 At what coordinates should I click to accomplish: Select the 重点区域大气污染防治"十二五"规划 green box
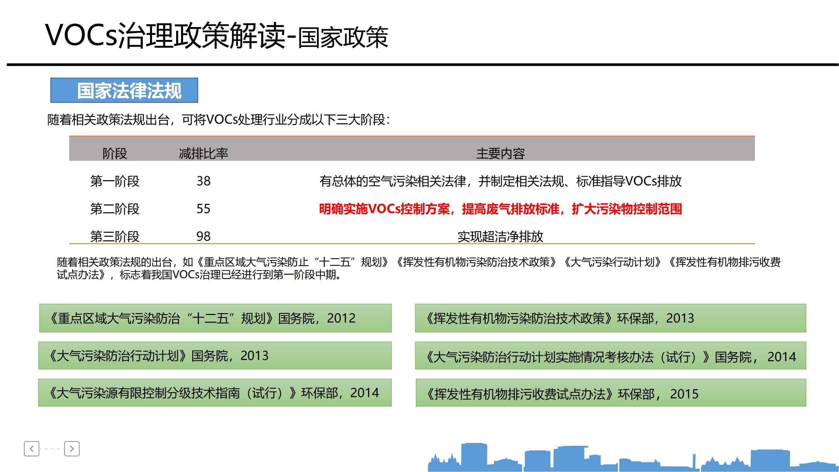[x=215, y=318]
